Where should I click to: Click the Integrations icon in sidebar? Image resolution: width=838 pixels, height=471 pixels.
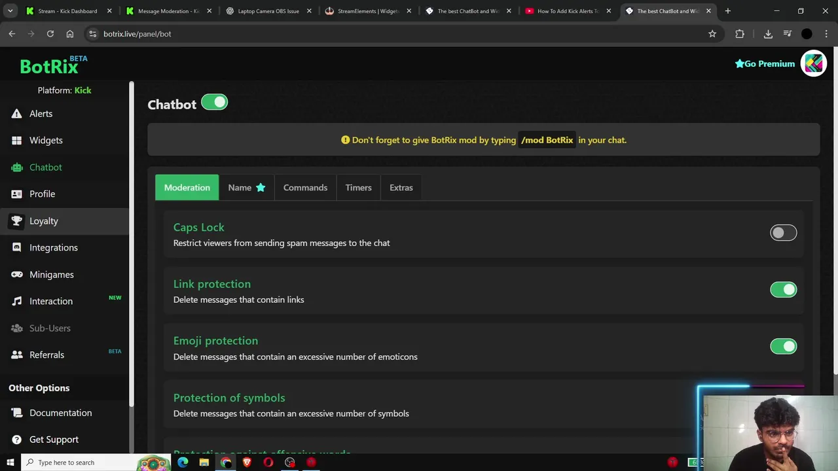(17, 248)
